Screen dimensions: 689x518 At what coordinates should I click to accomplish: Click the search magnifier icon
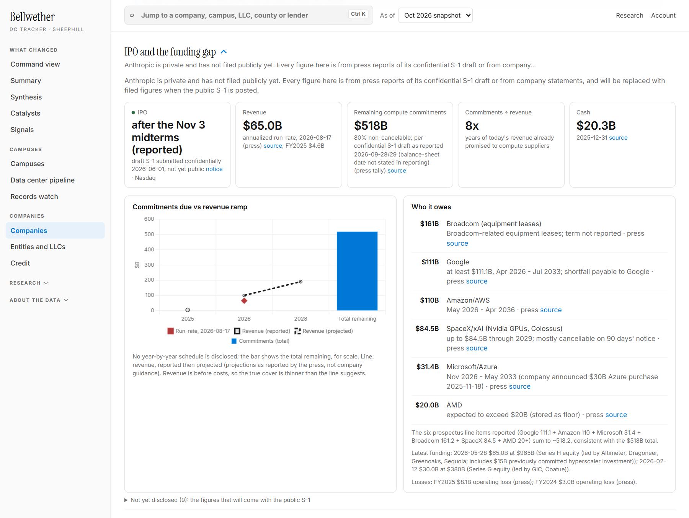[x=132, y=15]
